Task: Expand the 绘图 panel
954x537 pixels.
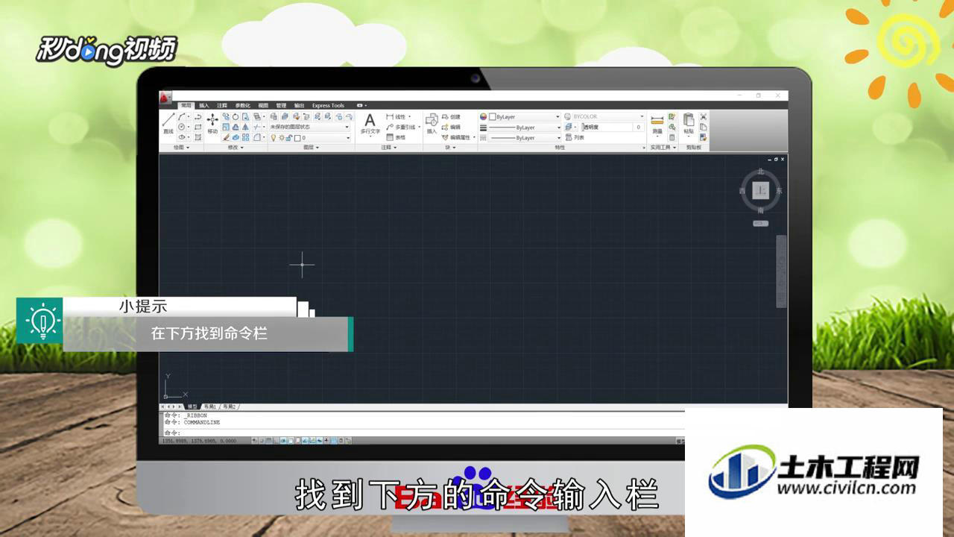Action: coord(181,147)
